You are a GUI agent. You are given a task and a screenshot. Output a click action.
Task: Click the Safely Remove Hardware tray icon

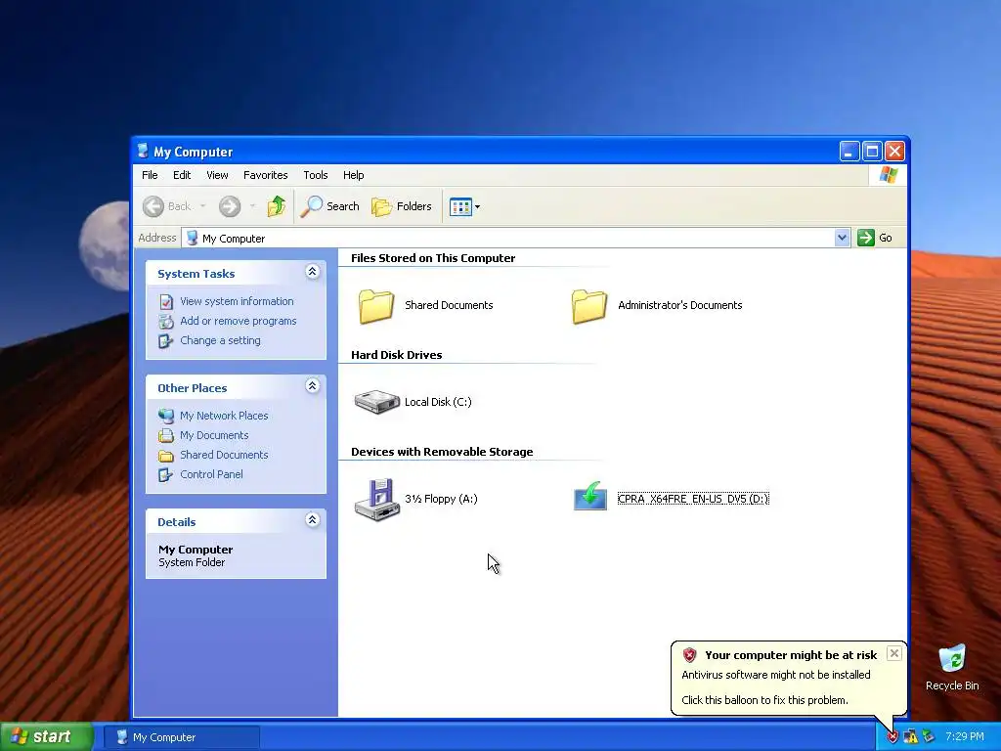[929, 737]
